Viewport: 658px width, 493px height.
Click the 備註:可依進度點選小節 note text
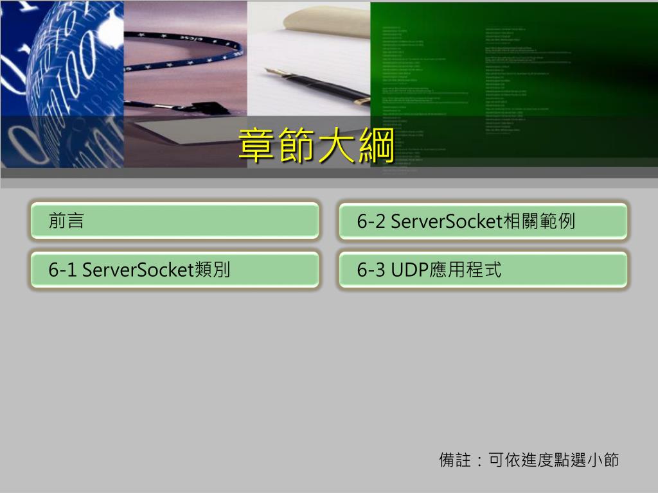point(529,460)
